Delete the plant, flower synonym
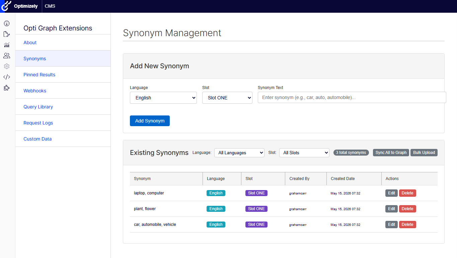The width and height of the screenshot is (457, 258). [407, 209]
